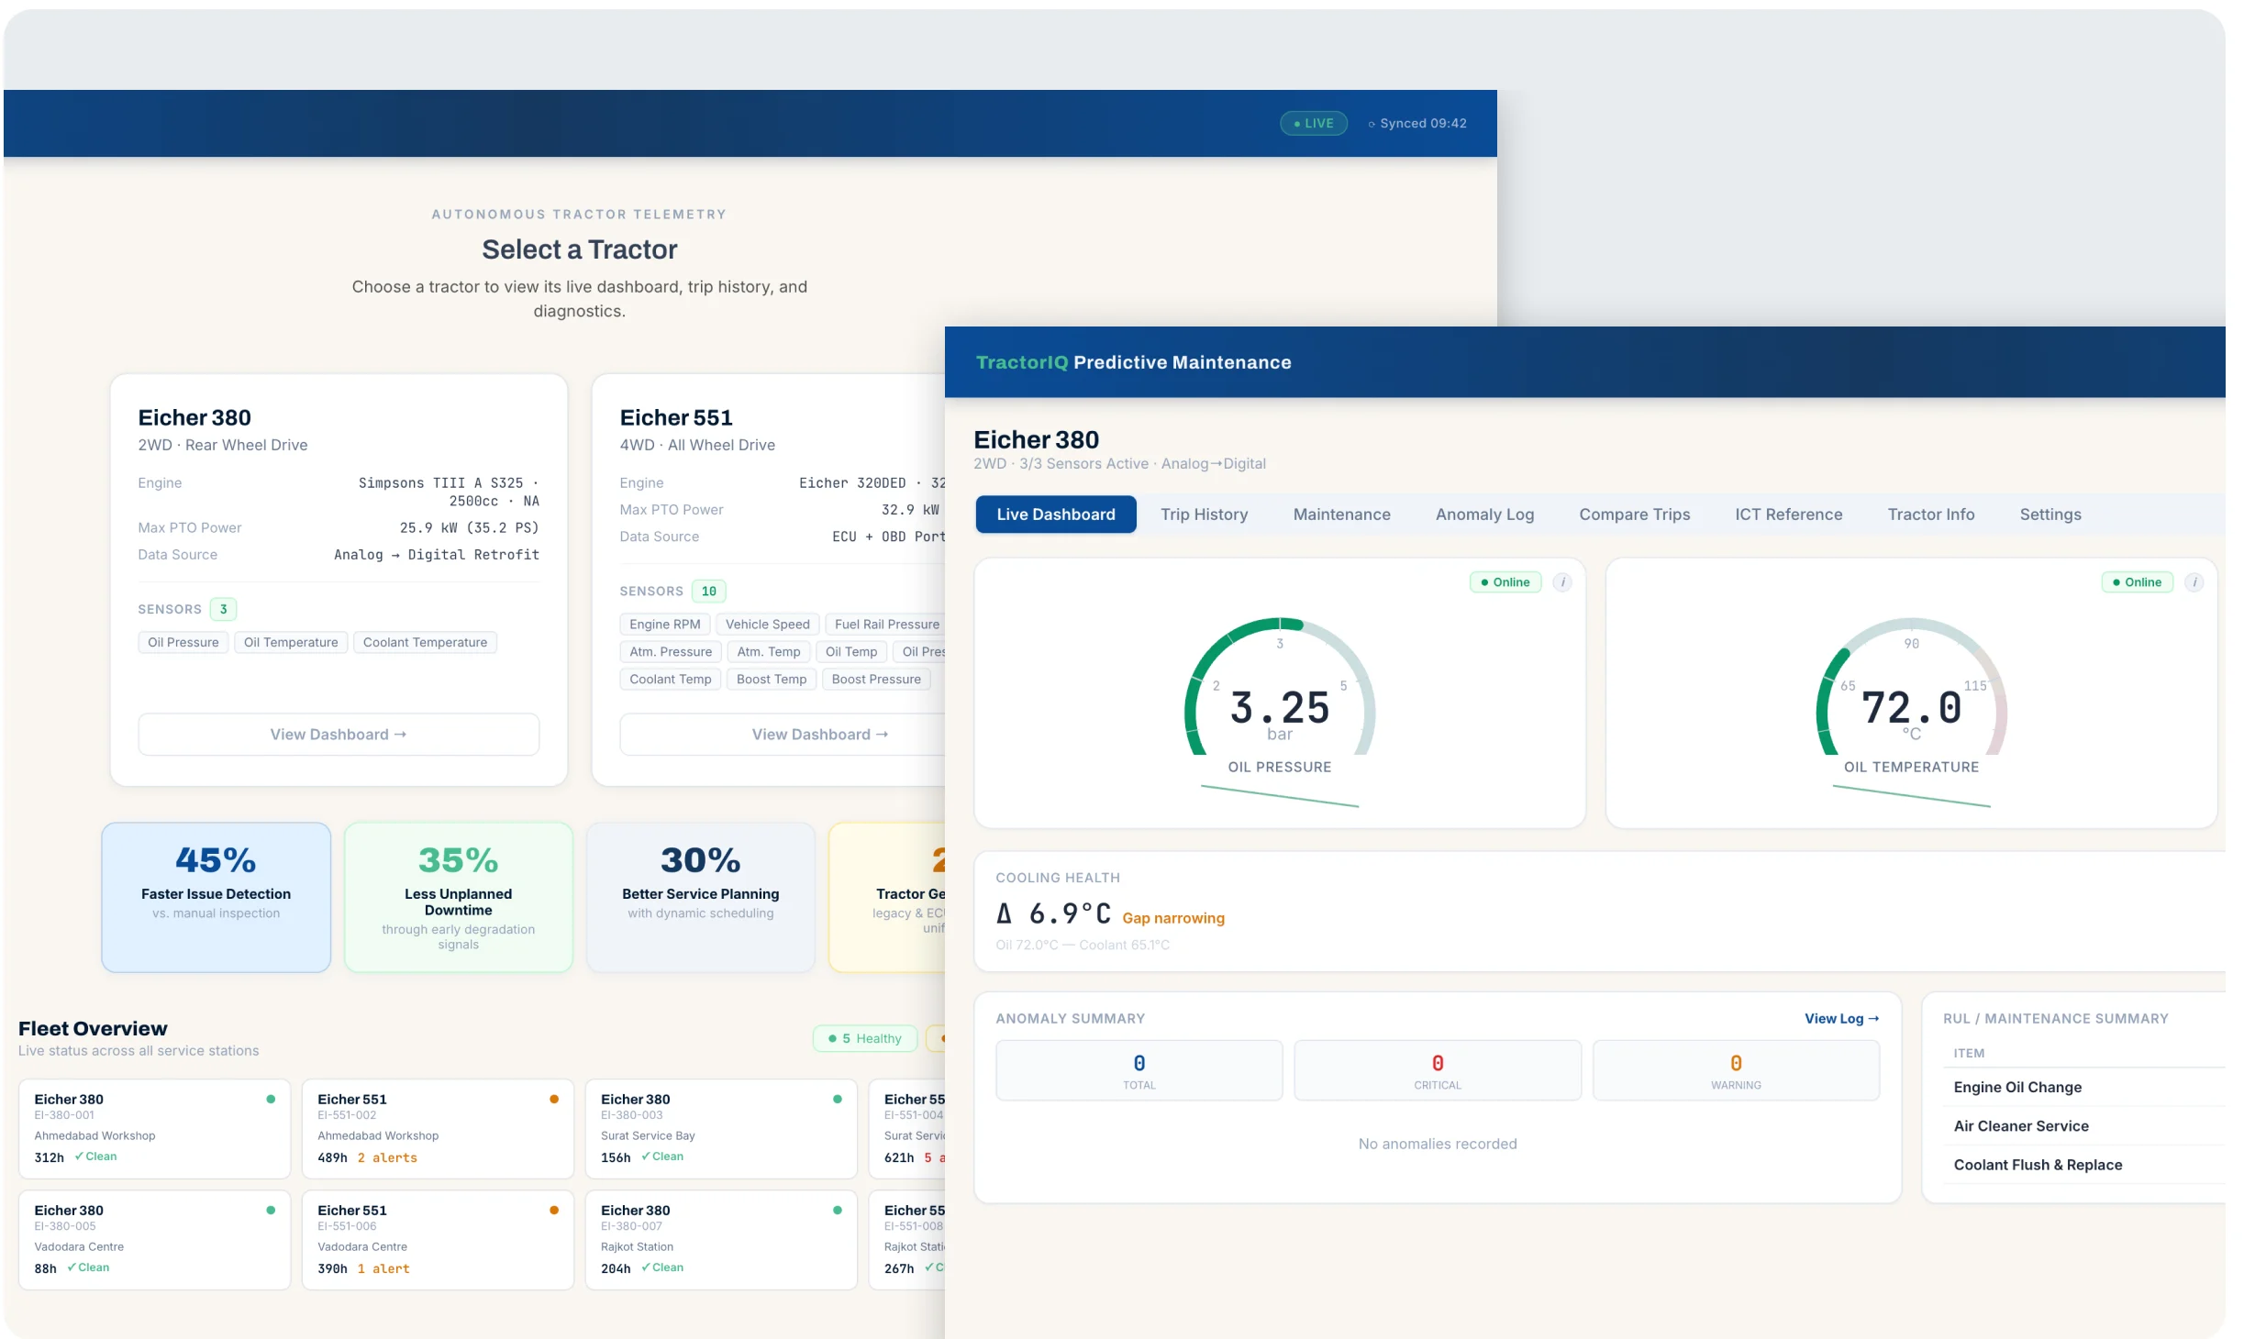Click the WARNING anomalies counter box
The width and height of the screenshot is (2244, 1339).
coord(1736,1070)
